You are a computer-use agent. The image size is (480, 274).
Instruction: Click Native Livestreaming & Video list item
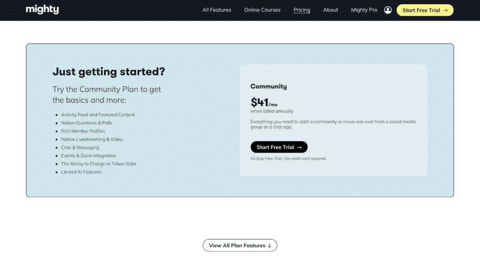pos(91,139)
